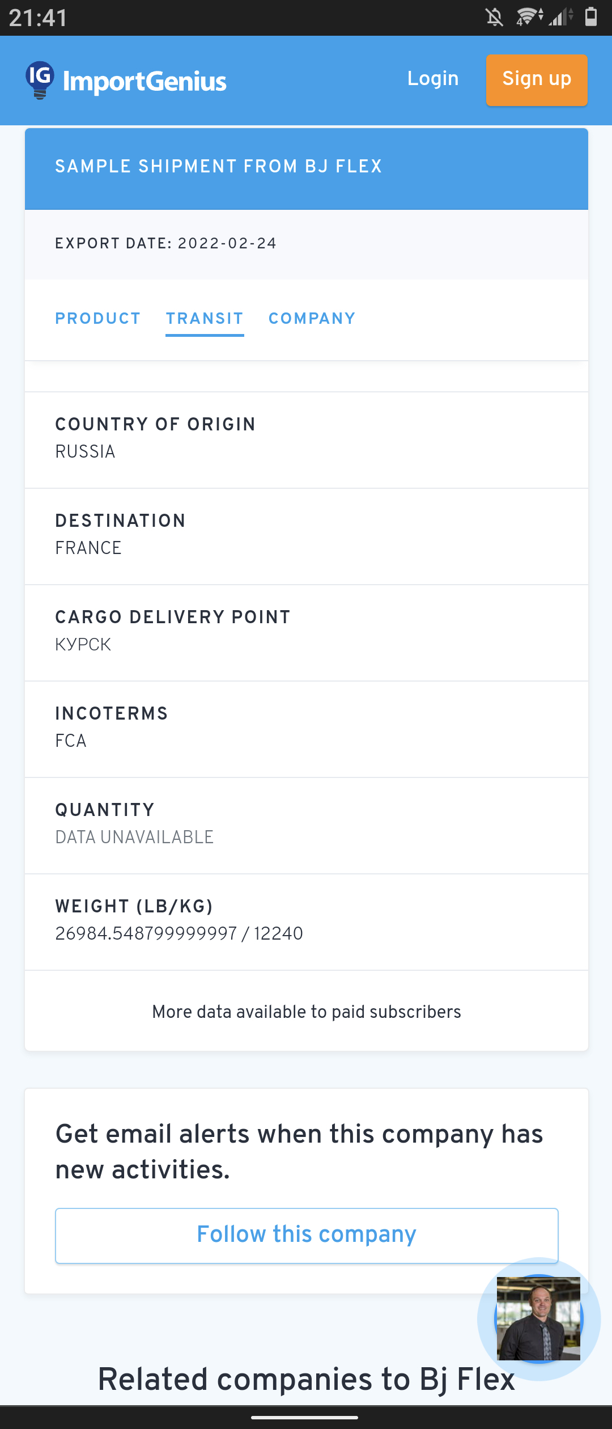Click the Country of Origin Russia row
Image resolution: width=612 pixels, height=1429 pixels.
pos(306,439)
